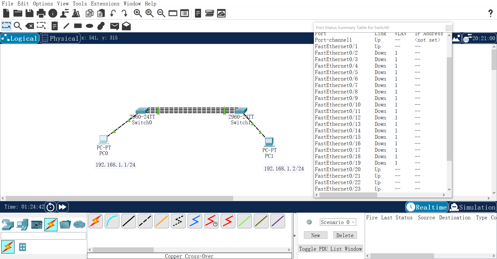Click the Delete scenario button
Screen dimensions: 497x259
click(x=345, y=235)
